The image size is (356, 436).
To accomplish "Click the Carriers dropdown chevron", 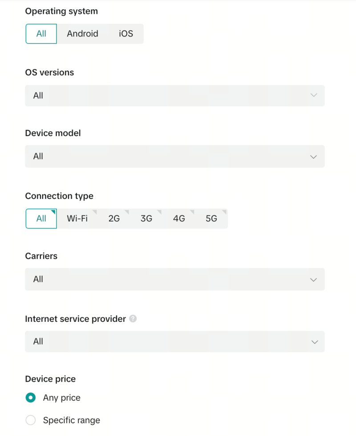I will 313,279.
